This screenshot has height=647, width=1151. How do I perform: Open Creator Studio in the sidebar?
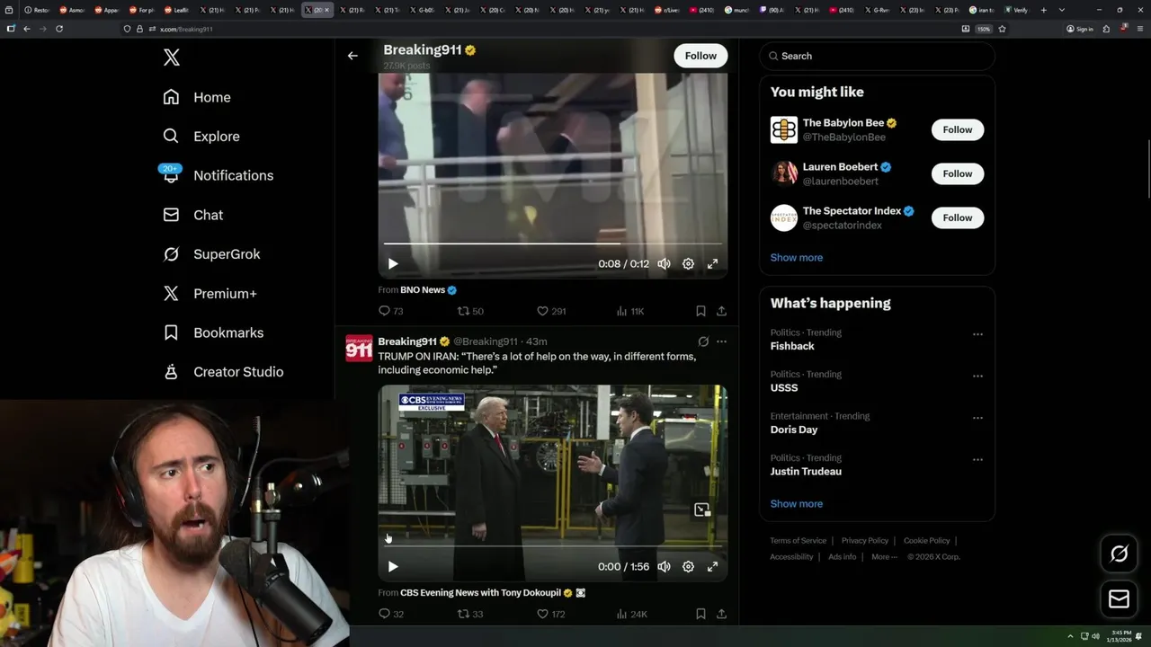[223, 372]
